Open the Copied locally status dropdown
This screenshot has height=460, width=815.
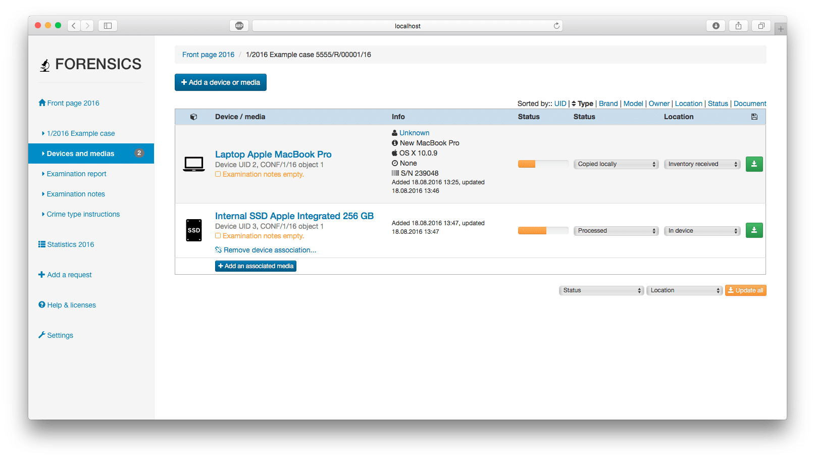click(x=616, y=164)
